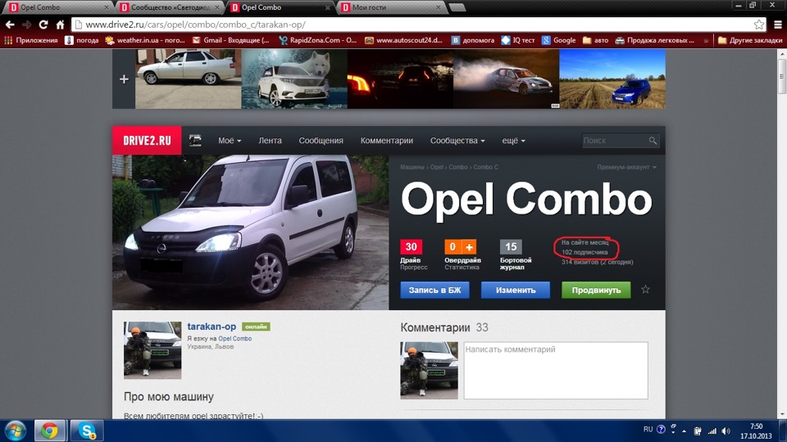The image size is (787, 442).
Task: Open the tarakan-op avatar photo
Action: coord(152,350)
